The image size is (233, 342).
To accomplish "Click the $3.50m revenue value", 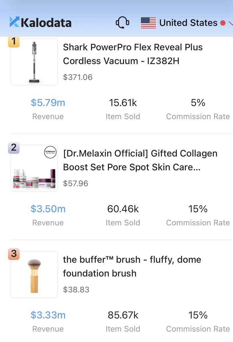I will 48,209.
